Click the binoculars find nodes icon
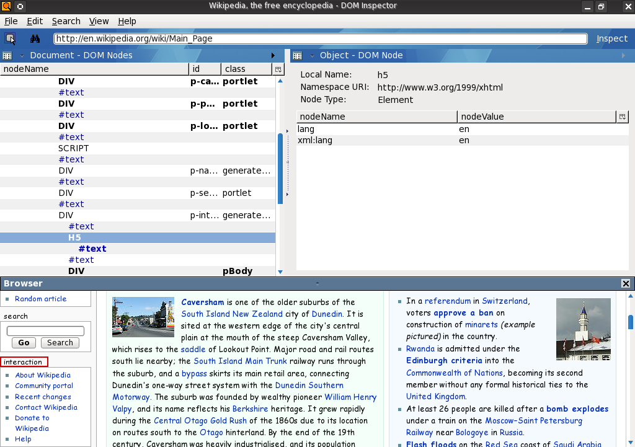Image resolution: width=635 pixels, height=447 pixels. point(35,38)
